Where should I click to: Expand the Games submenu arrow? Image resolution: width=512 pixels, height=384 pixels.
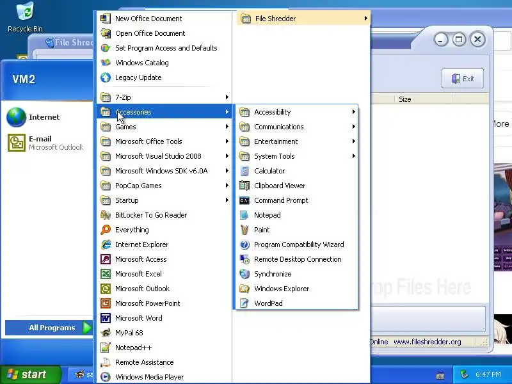tap(227, 126)
